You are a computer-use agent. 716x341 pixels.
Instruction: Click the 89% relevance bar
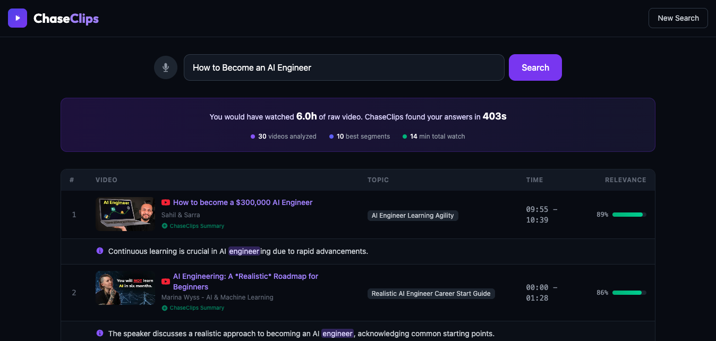pyautogui.click(x=629, y=215)
